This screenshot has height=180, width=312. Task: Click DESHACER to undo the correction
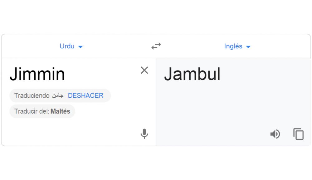85,95
